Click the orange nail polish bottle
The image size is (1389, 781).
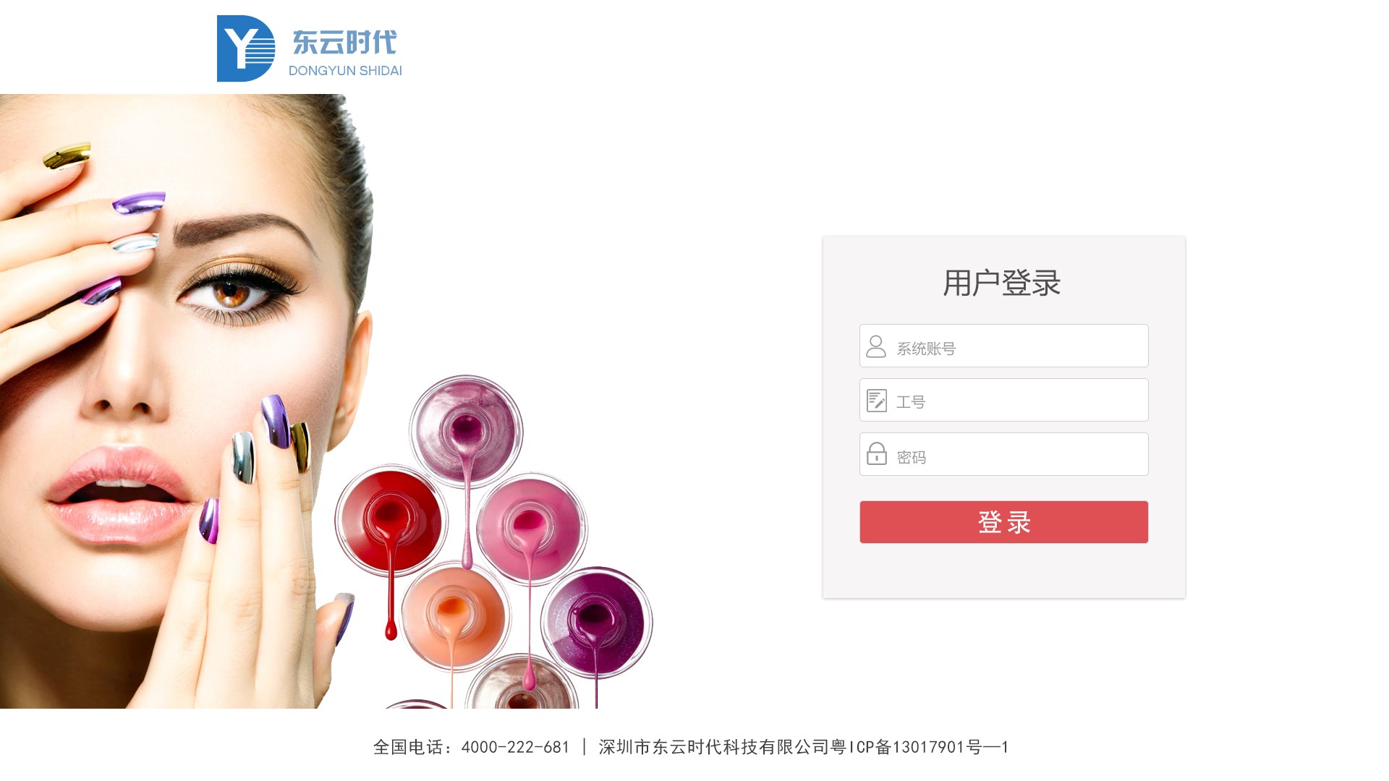(454, 617)
